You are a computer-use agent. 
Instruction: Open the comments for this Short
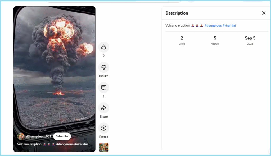point(103,88)
